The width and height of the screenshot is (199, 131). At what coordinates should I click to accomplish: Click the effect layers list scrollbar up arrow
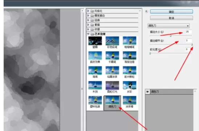(x=195, y=91)
